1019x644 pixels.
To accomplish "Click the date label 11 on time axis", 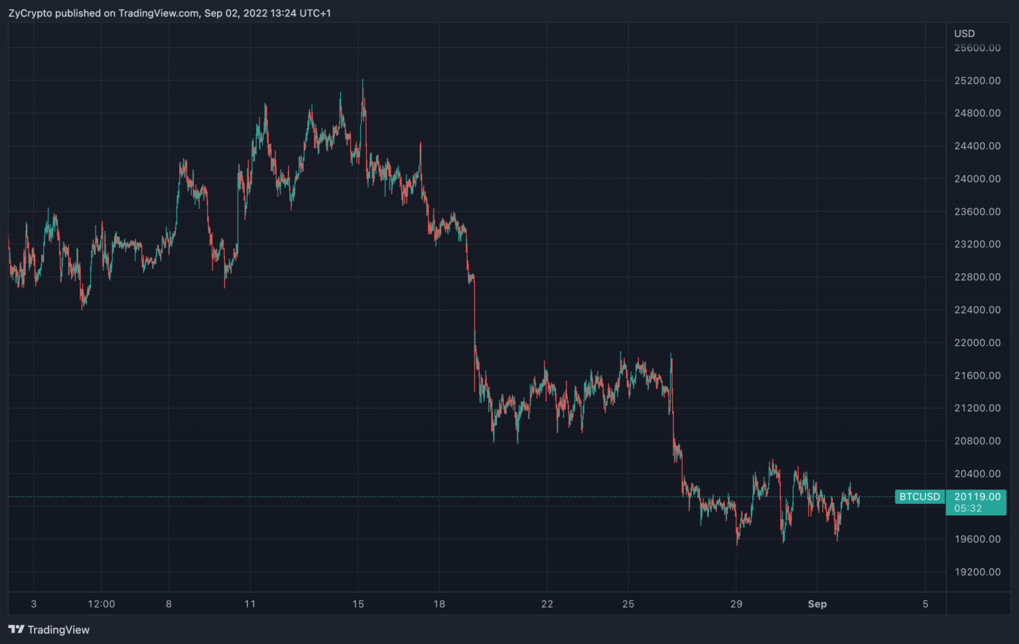I will click(250, 604).
